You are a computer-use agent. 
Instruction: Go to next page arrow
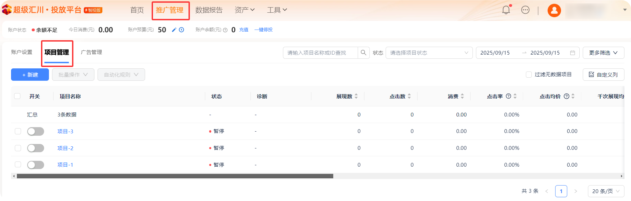pyautogui.click(x=576, y=191)
